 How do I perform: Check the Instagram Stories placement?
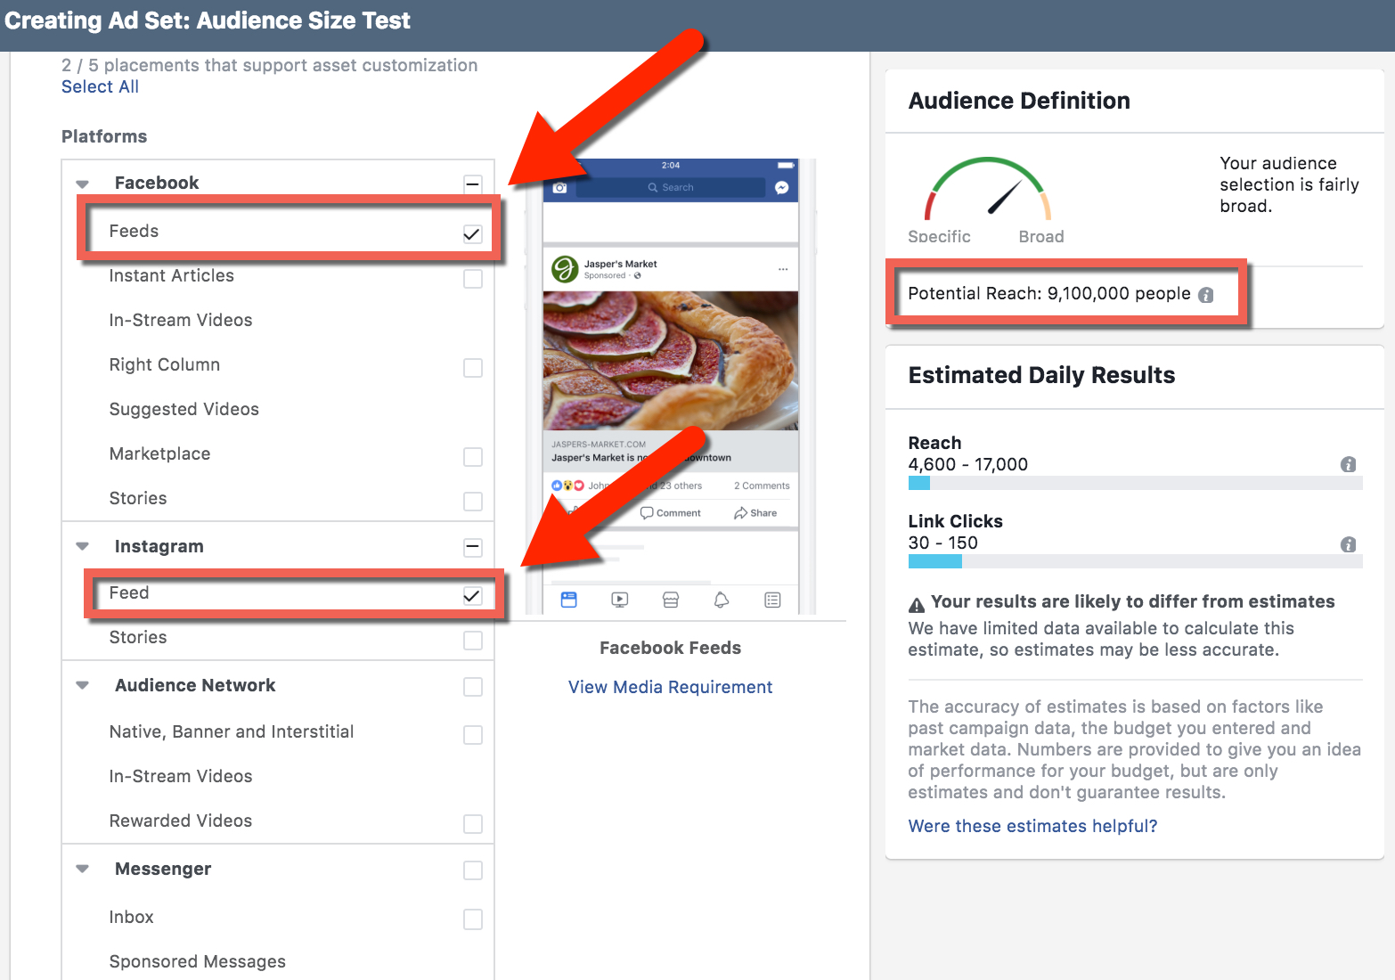tap(473, 641)
